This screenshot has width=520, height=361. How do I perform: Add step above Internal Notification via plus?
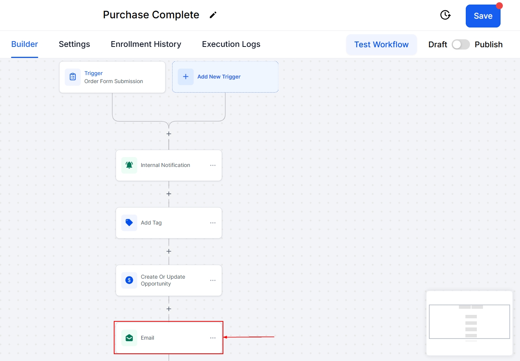(x=169, y=134)
